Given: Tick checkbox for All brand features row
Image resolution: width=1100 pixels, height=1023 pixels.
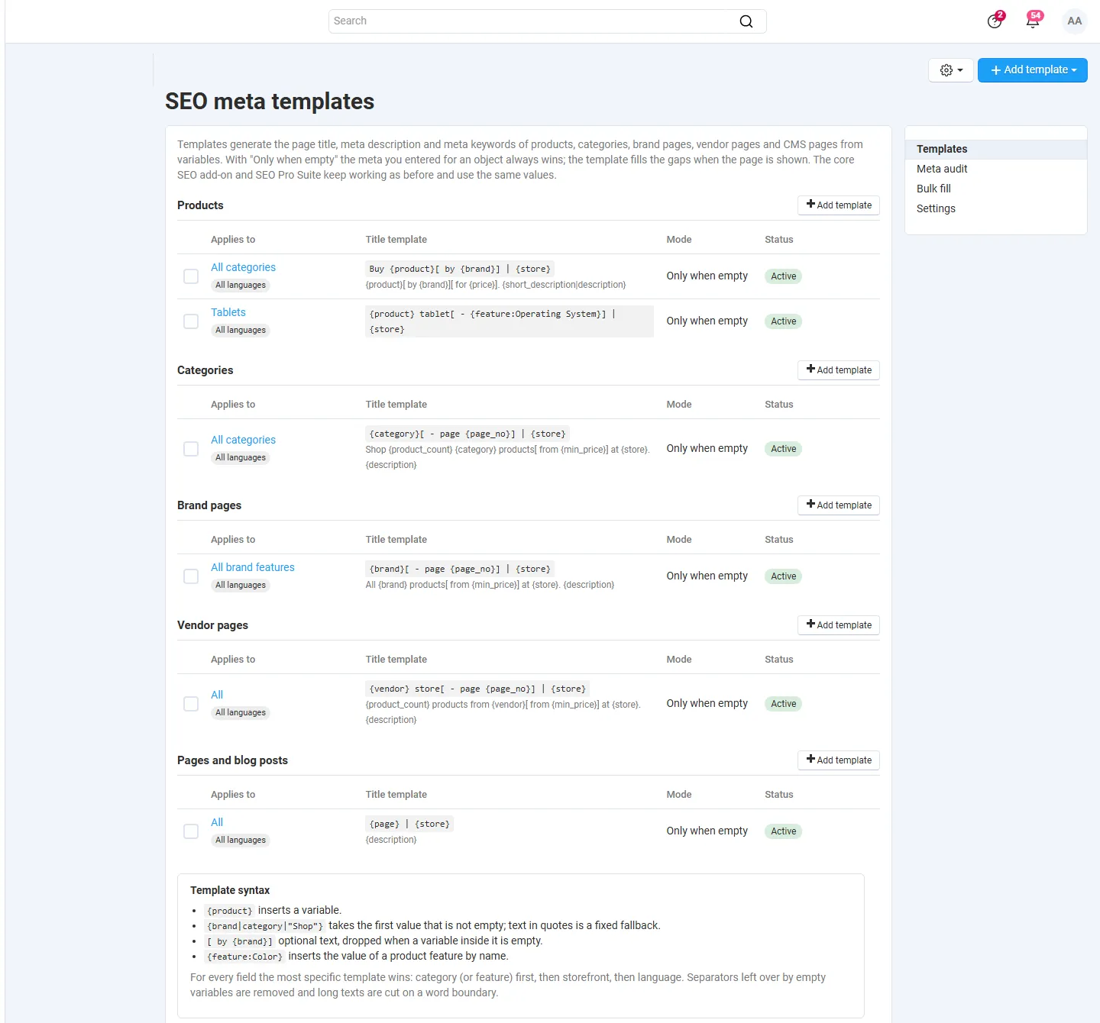Looking at the screenshot, I should pos(191,576).
